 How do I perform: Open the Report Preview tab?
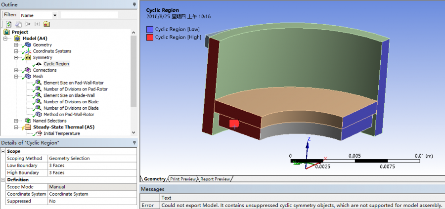[x=215, y=179]
